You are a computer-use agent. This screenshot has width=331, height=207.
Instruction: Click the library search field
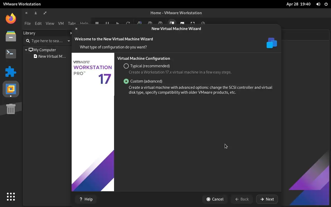[47, 41]
